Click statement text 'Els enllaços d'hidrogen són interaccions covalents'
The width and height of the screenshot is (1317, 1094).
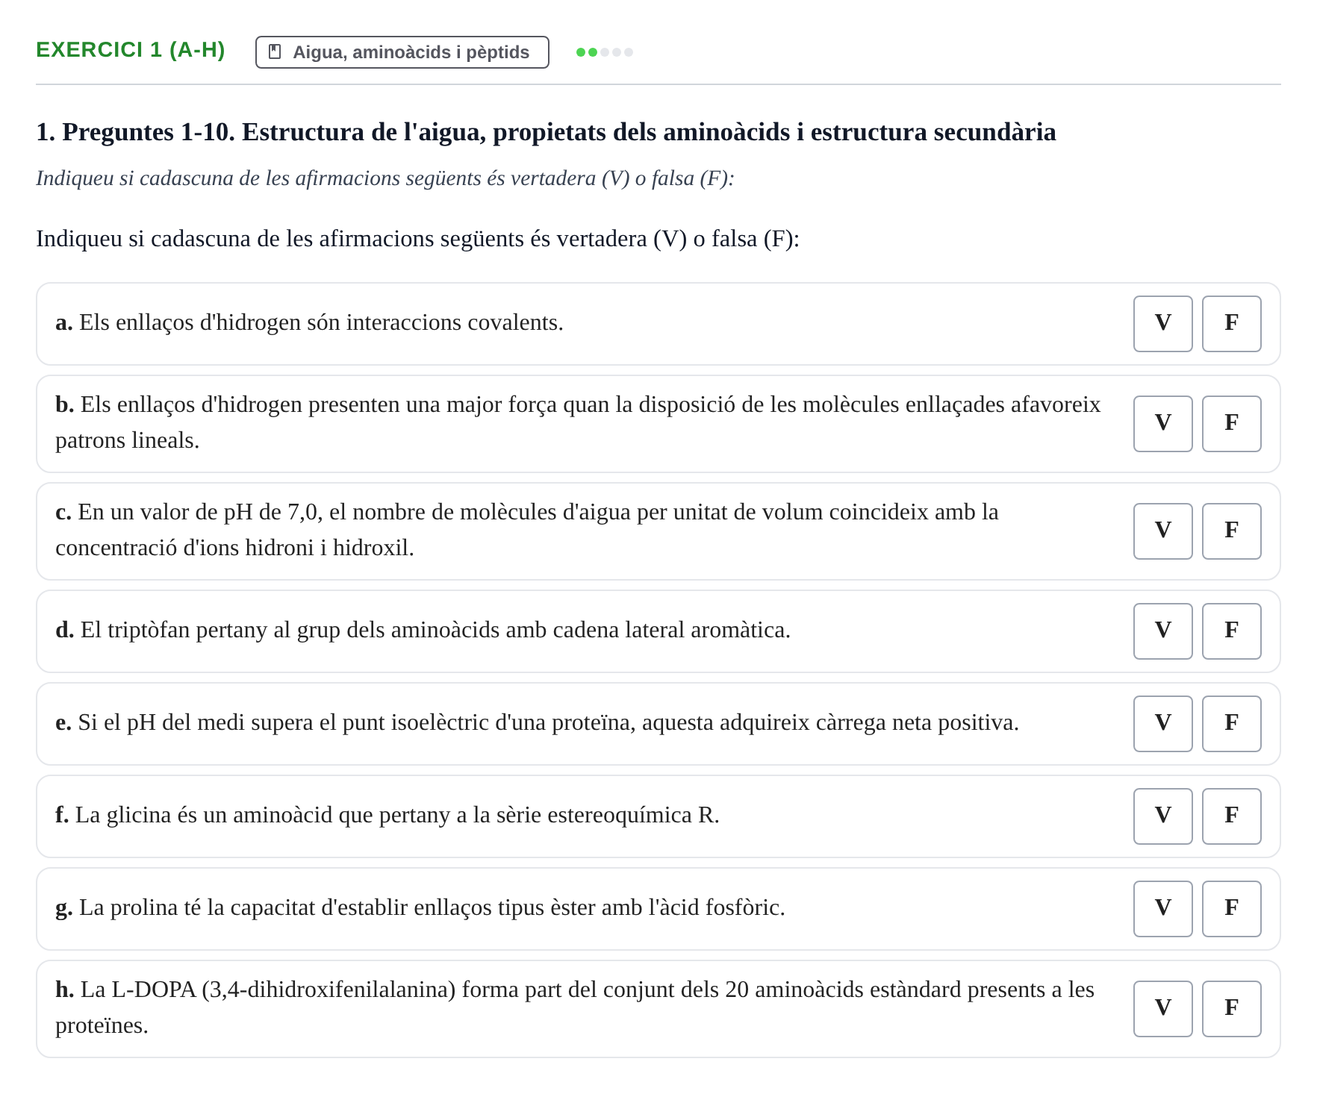(x=320, y=322)
